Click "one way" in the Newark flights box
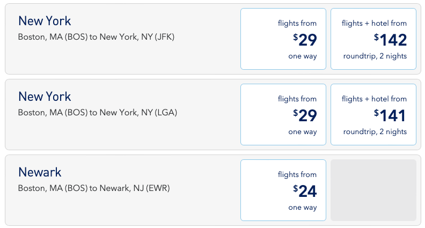The width and height of the screenshot is (425, 228). click(303, 208)
